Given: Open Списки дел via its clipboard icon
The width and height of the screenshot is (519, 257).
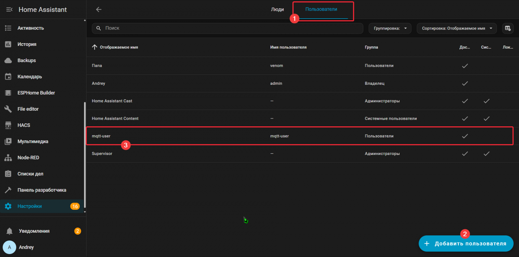Looking at the screenshot, I should click(x=8, y=174).
